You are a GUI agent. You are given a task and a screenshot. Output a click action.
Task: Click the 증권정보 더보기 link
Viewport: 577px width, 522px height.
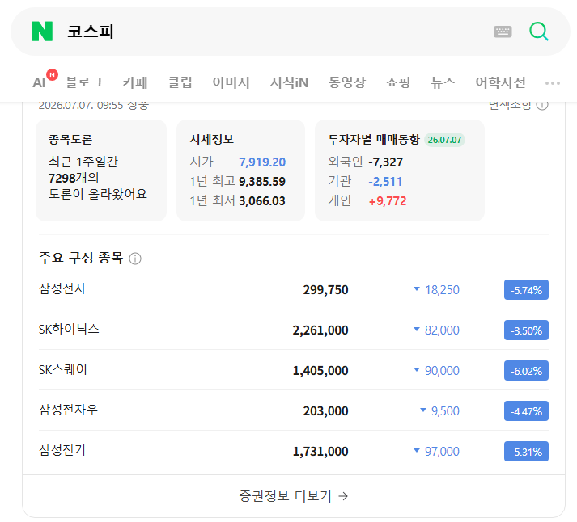click(x=294, y=496)
